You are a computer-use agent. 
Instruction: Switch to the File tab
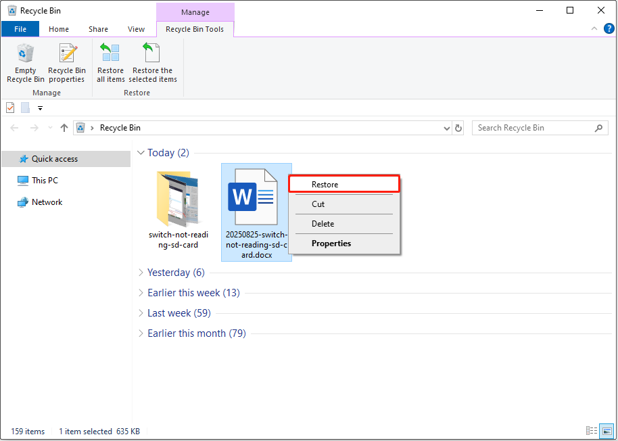(20, 28)
